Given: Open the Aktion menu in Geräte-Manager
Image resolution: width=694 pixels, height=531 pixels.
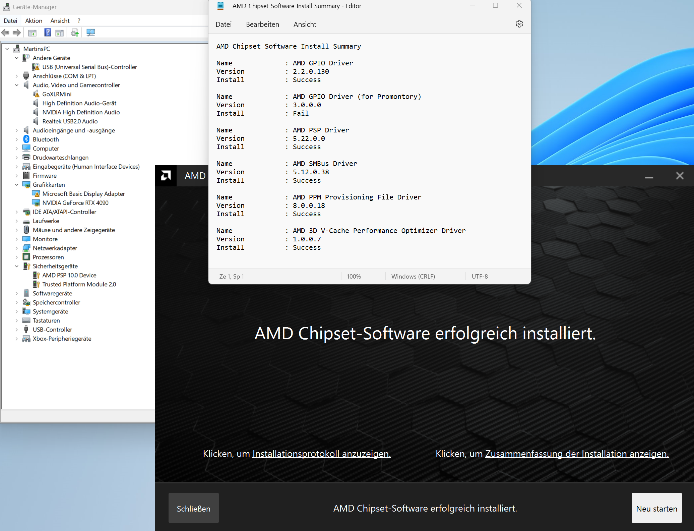Looking at the screenshot, I should point(34,21).
